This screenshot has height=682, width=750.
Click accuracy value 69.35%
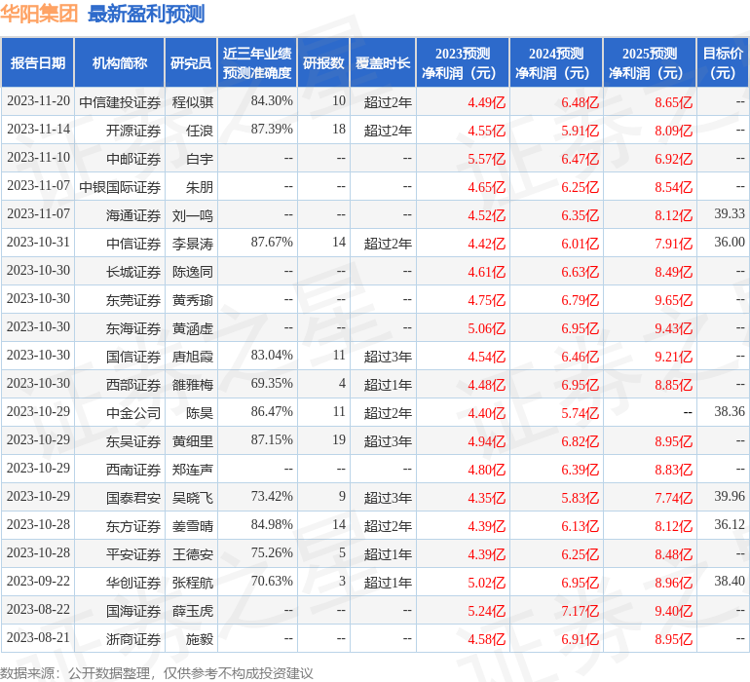[x=272, y=383]
